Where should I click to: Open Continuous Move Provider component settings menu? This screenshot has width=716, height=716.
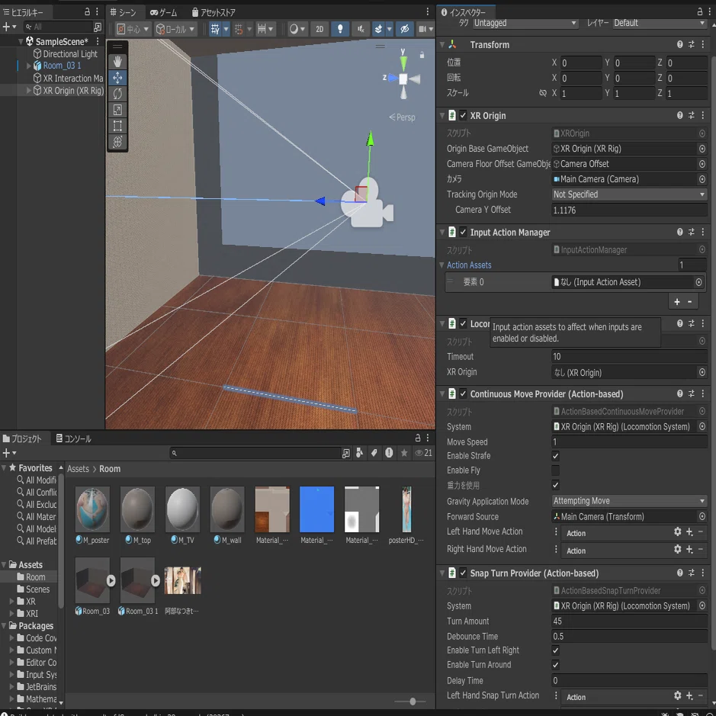pos(702,393)
